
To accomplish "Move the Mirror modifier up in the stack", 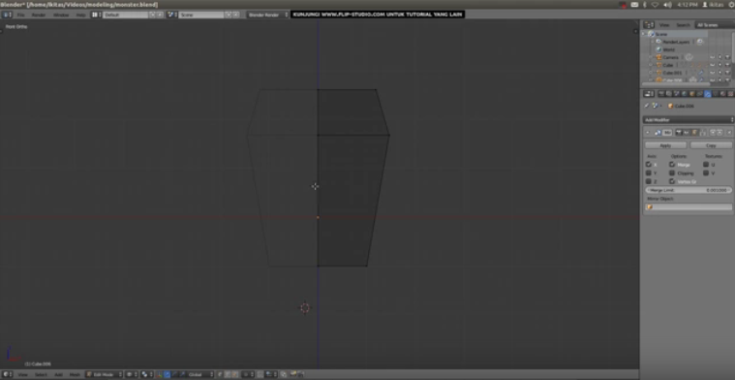I will click(713, 132).
